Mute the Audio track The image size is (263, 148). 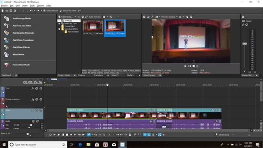(x=33, y=121)
